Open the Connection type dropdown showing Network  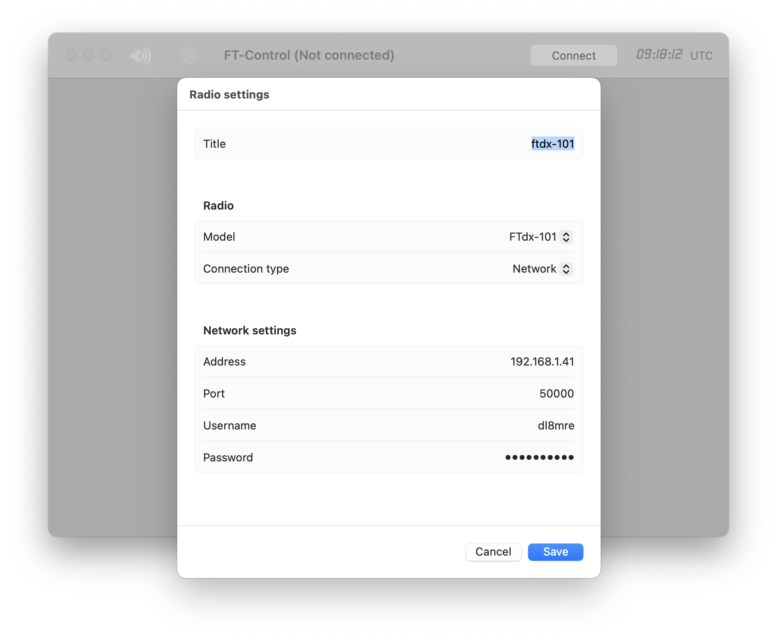542,269
